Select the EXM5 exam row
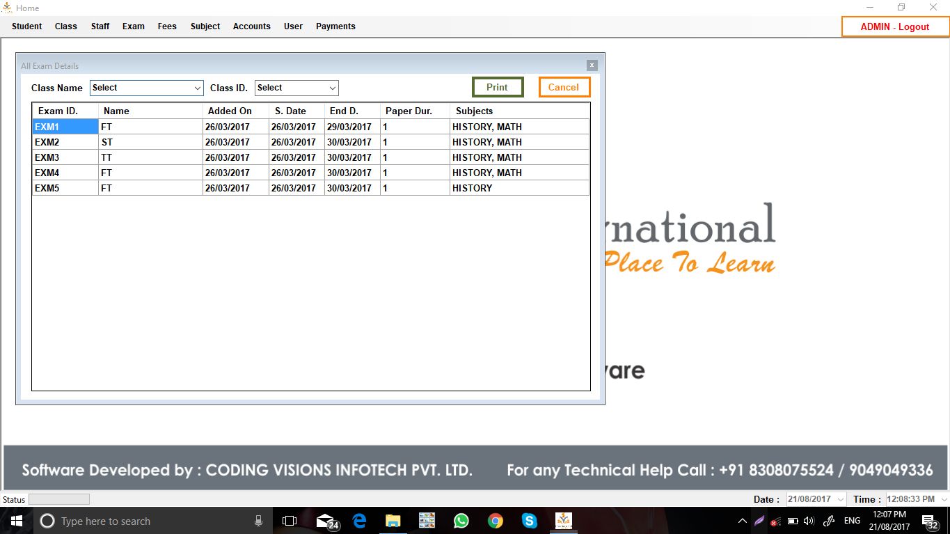Viewport: 950px width, 534px height. (x=310, y=188)
